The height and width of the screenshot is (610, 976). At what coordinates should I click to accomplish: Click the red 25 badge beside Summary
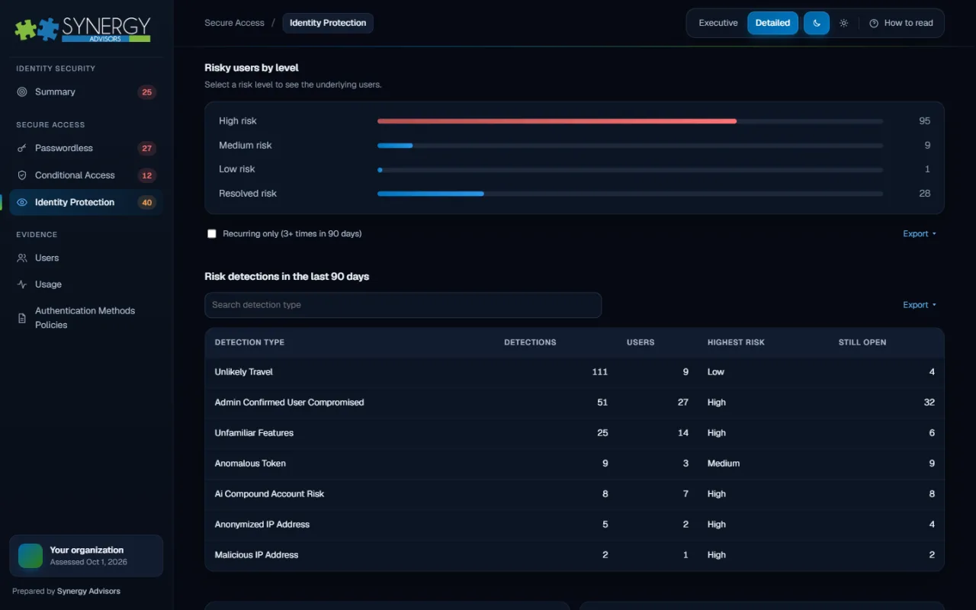click(x=147, y=92)
